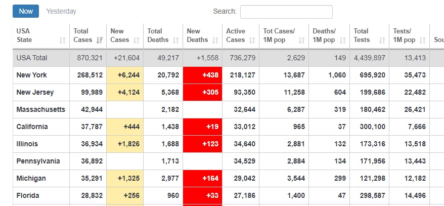This screenshot has width=444, height=206.
Task: Click Illinois new deaths +123 cell
Action: 202,144
